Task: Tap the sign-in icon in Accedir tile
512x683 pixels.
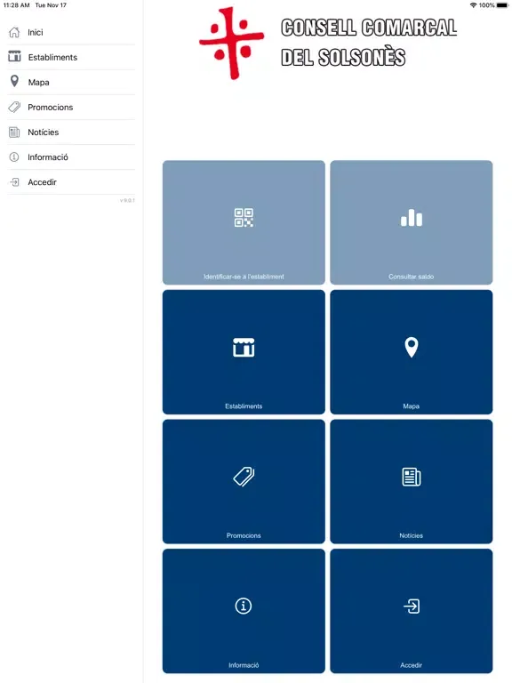Action: (x=412, y=606)
